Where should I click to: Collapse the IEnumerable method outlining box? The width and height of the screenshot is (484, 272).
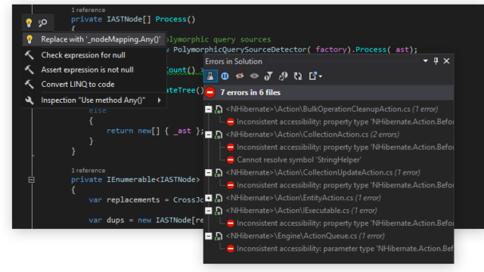[x=31, y=180]
